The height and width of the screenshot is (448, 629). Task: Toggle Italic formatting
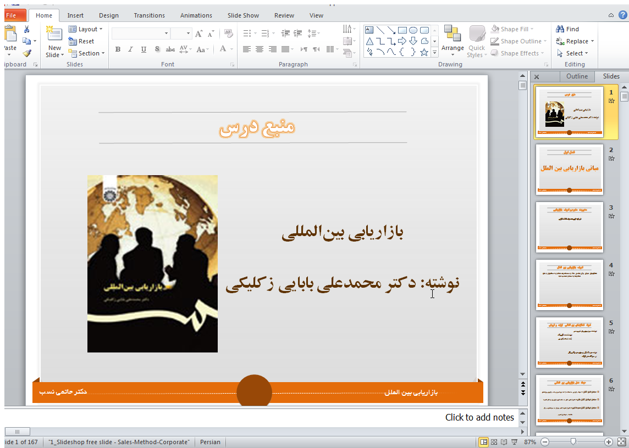click(130, 49)
